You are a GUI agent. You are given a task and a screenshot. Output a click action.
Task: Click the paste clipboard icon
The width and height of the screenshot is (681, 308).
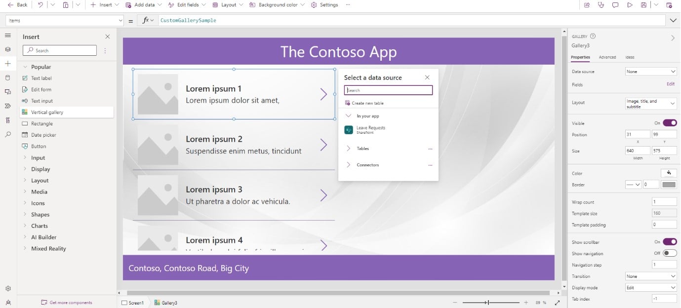[x=66, y=5]
